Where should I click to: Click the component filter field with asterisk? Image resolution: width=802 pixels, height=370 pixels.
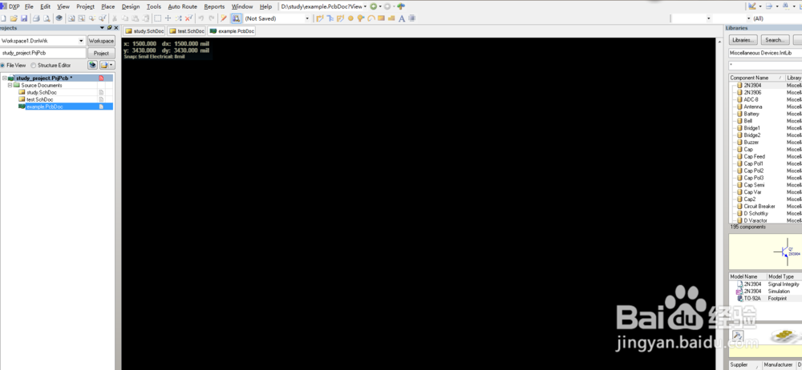pos(765,66)
